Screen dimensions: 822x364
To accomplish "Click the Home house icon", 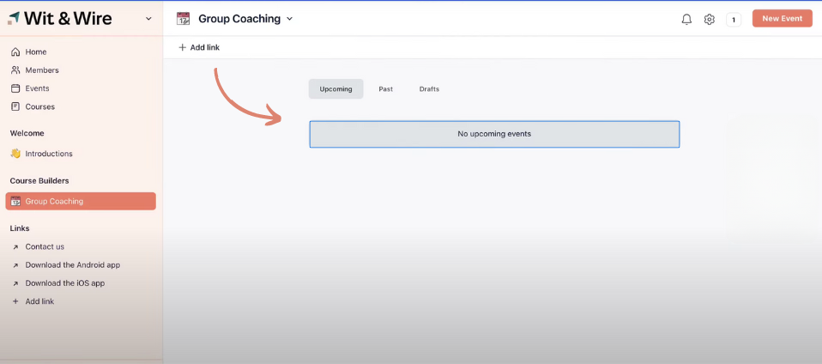I will [x=15, y=52].
